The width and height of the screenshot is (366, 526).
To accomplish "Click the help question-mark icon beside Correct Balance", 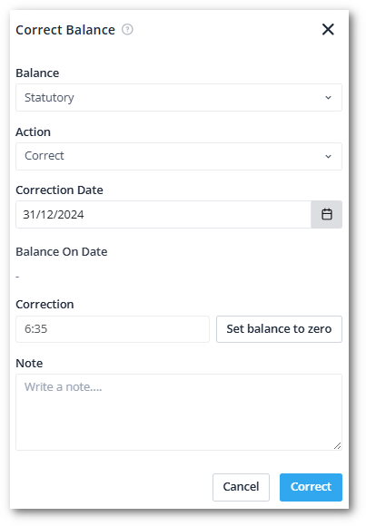I will pyautogui.click(x=127, y=30).
